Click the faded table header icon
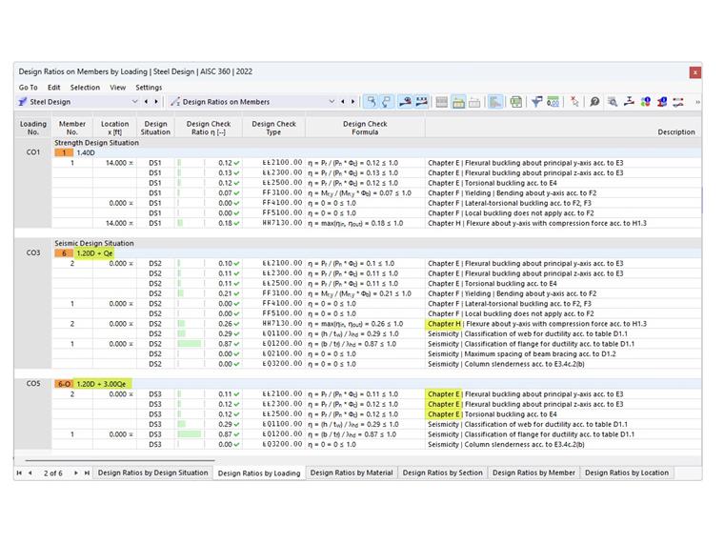 [474, 102]
